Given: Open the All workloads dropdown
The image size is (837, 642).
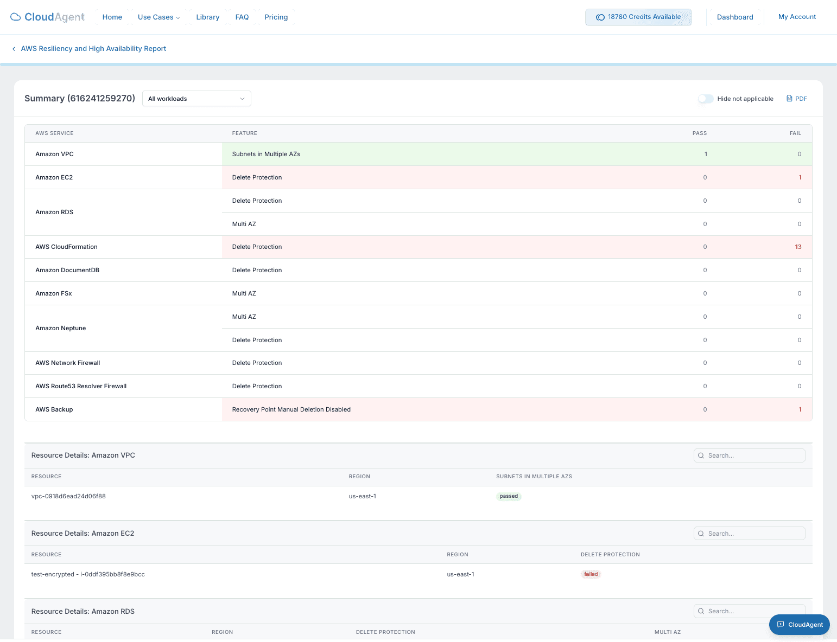Looking at the screenshot, I should tap(196, 99).
